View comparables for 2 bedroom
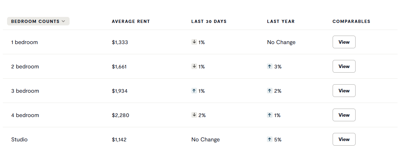 [344, 66]
